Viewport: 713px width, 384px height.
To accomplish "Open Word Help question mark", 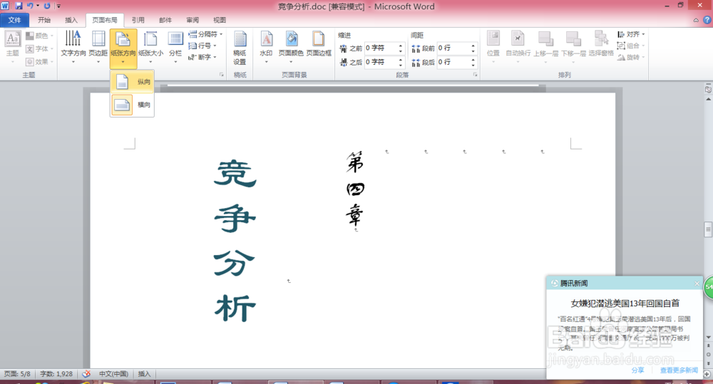I will coord(707,20).
